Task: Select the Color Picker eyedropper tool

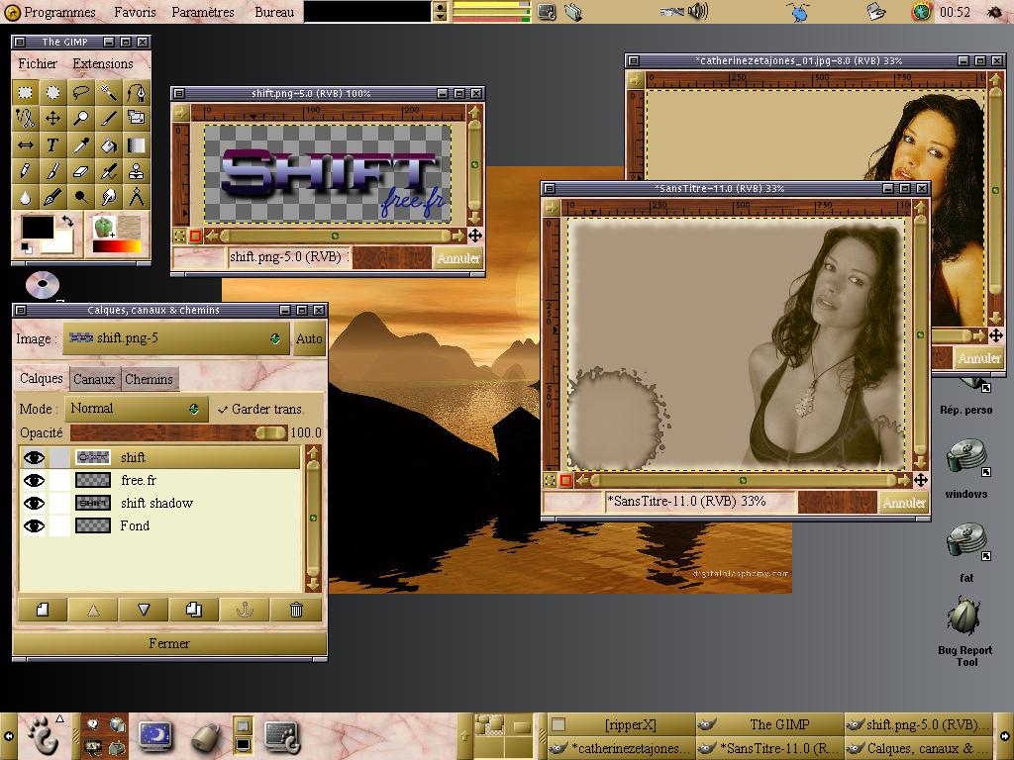Action: (81, 145)
